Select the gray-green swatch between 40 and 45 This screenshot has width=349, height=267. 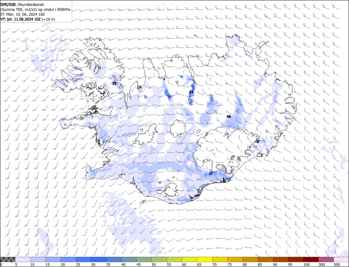click(129, 259)
